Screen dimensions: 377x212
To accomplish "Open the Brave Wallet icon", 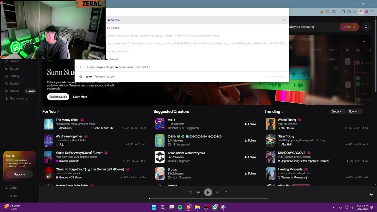I will 349,12.
